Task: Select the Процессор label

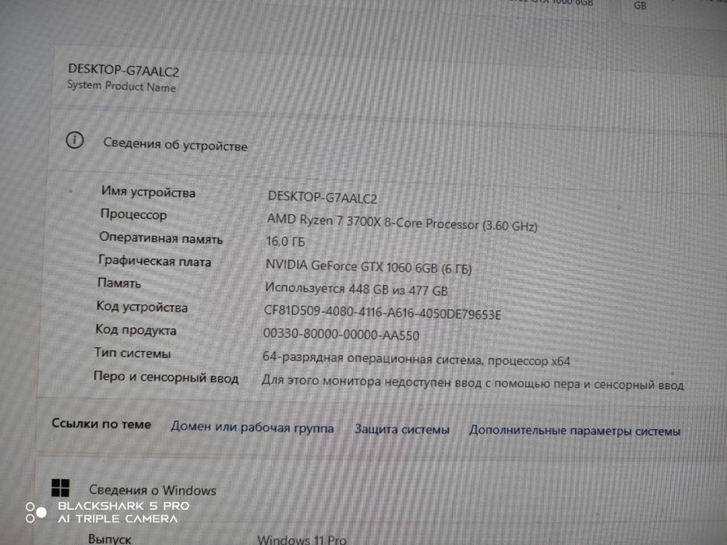Action: [133, 215]
